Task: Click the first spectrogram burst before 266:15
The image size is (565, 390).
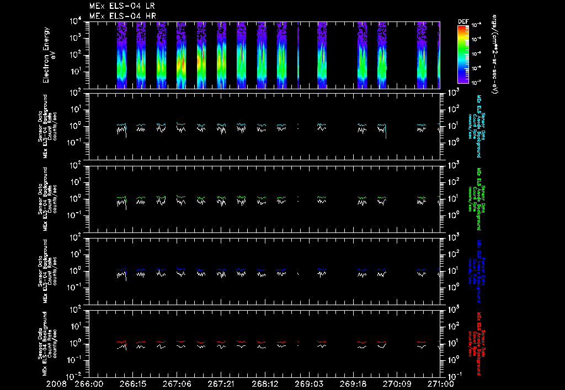Action: coord(122,55)
